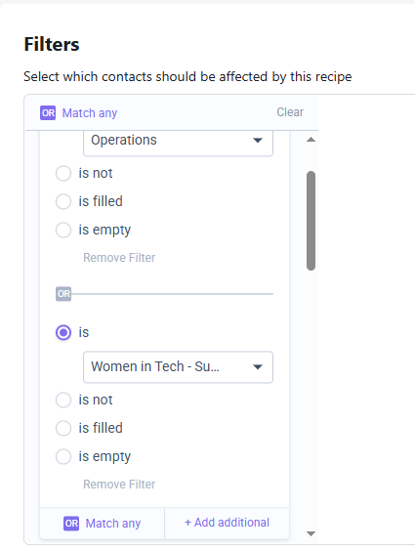Click '+ Add additional' filter
Viewport: 415px width, 550px height.
coord(227,523)
